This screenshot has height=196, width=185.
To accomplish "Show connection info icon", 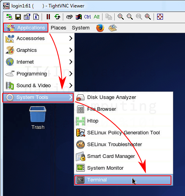I will point(36,17).
